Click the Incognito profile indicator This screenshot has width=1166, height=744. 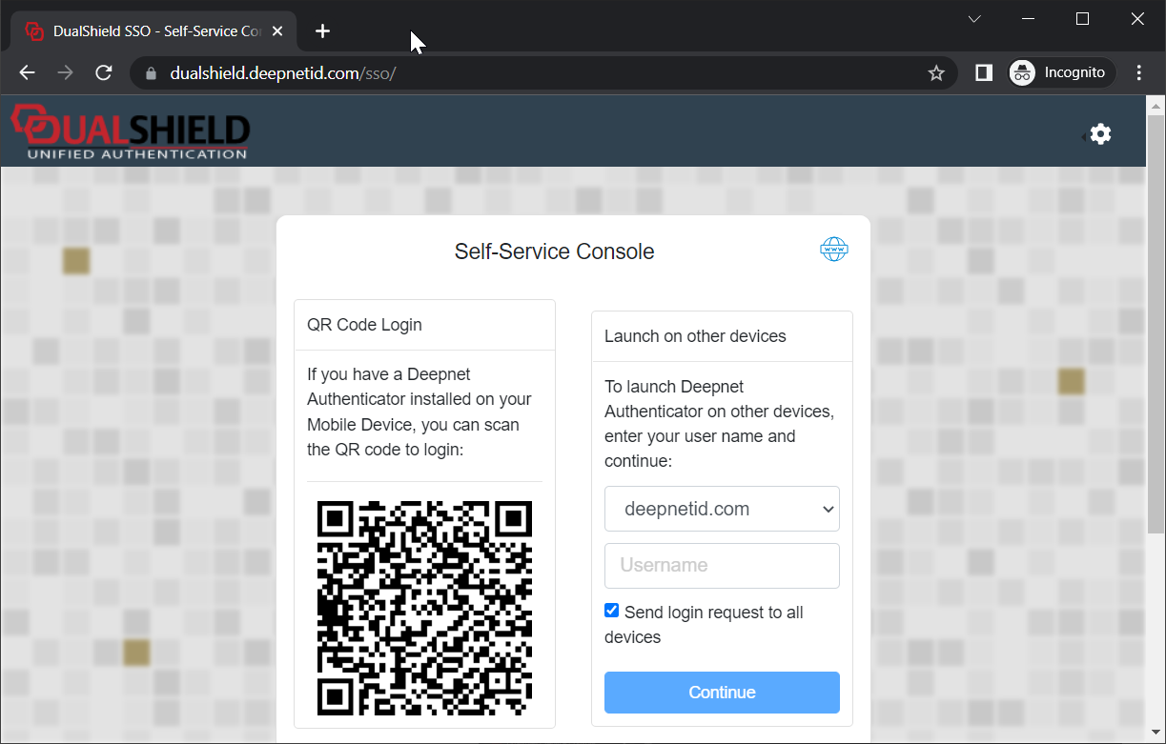[x=1061, y=73]
